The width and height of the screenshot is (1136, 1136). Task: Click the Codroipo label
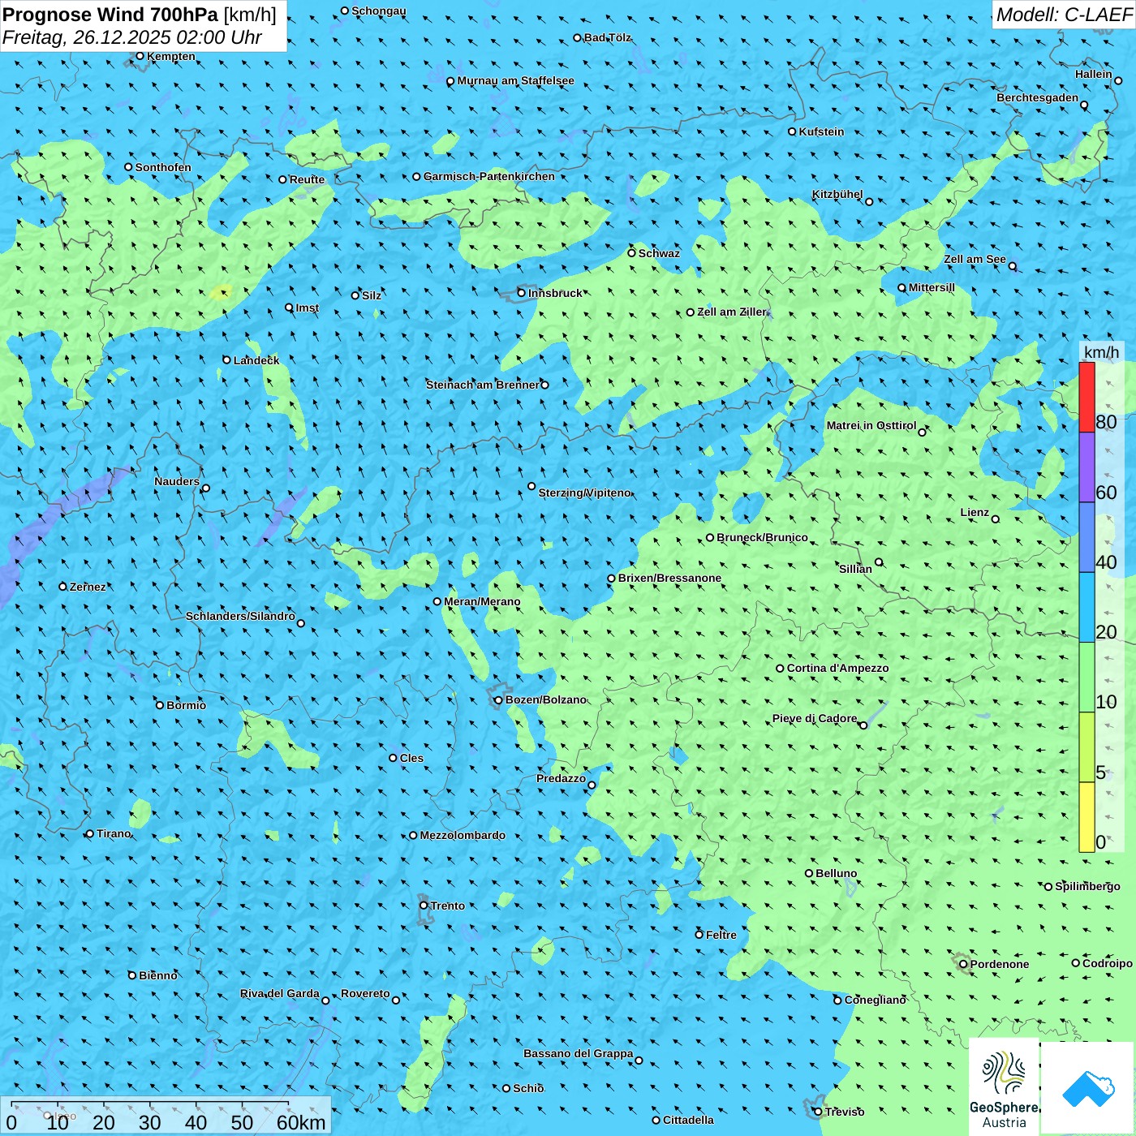[x=1108, y=963]
